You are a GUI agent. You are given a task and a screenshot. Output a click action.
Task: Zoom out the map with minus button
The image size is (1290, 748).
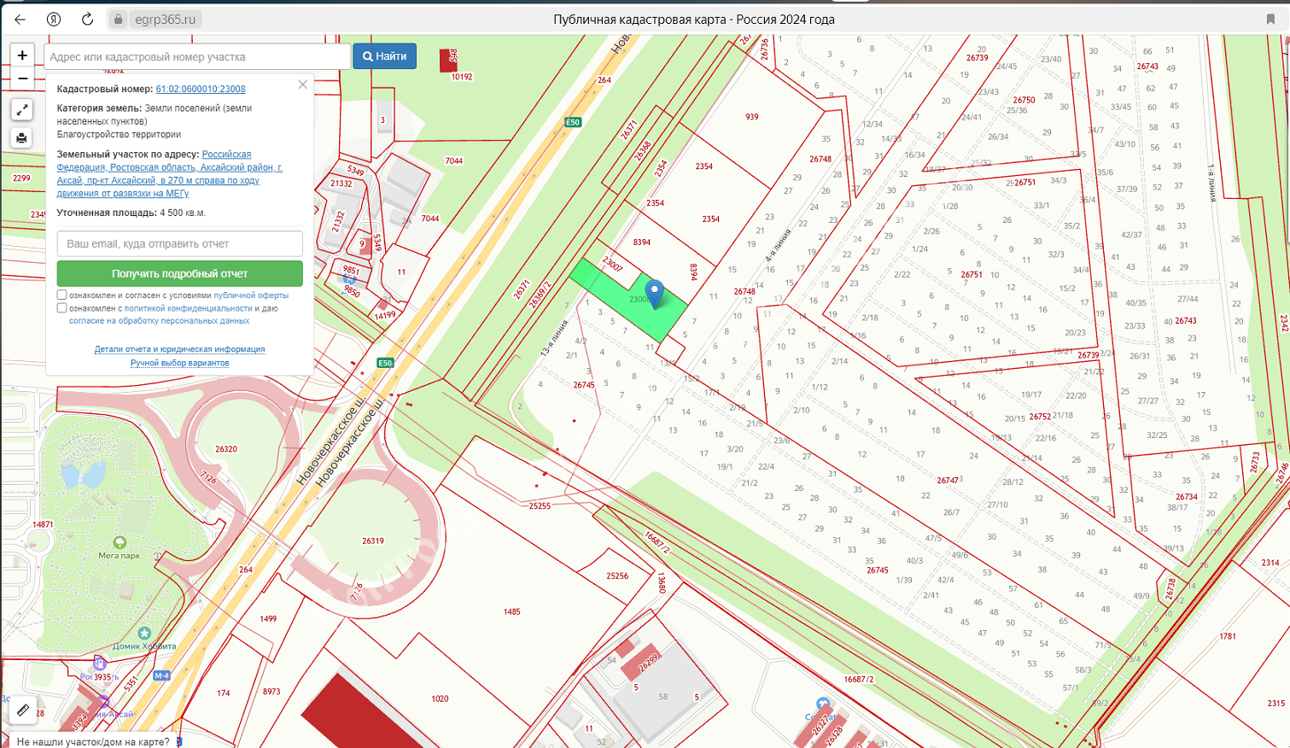(x=22, y=79)
